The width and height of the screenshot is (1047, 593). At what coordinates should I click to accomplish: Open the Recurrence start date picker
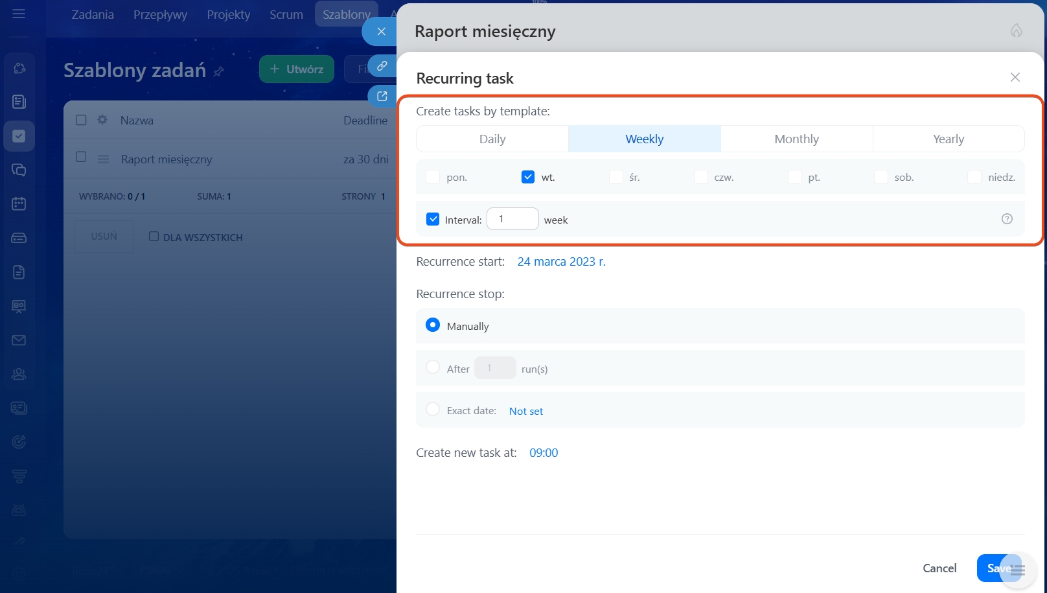click(561, 262)
